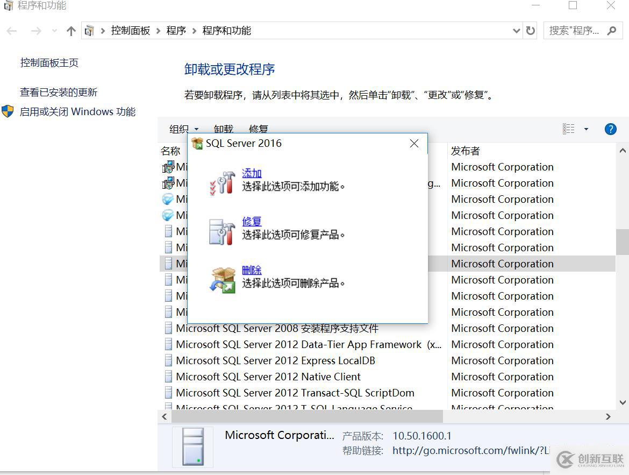Click the shield icon beside 启用或关闭 Windows 功能

pos(8,111)
